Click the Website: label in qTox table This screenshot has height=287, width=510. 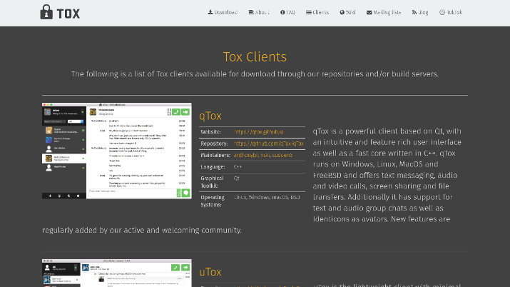(210, 132)
